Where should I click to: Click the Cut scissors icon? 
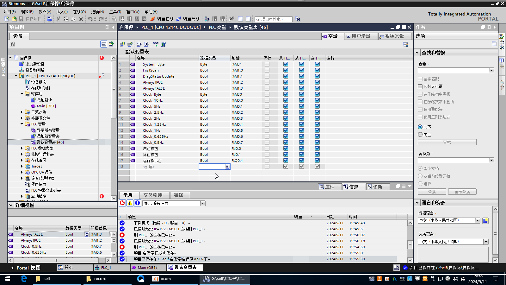pyautogui.click(x=58, y=19)
